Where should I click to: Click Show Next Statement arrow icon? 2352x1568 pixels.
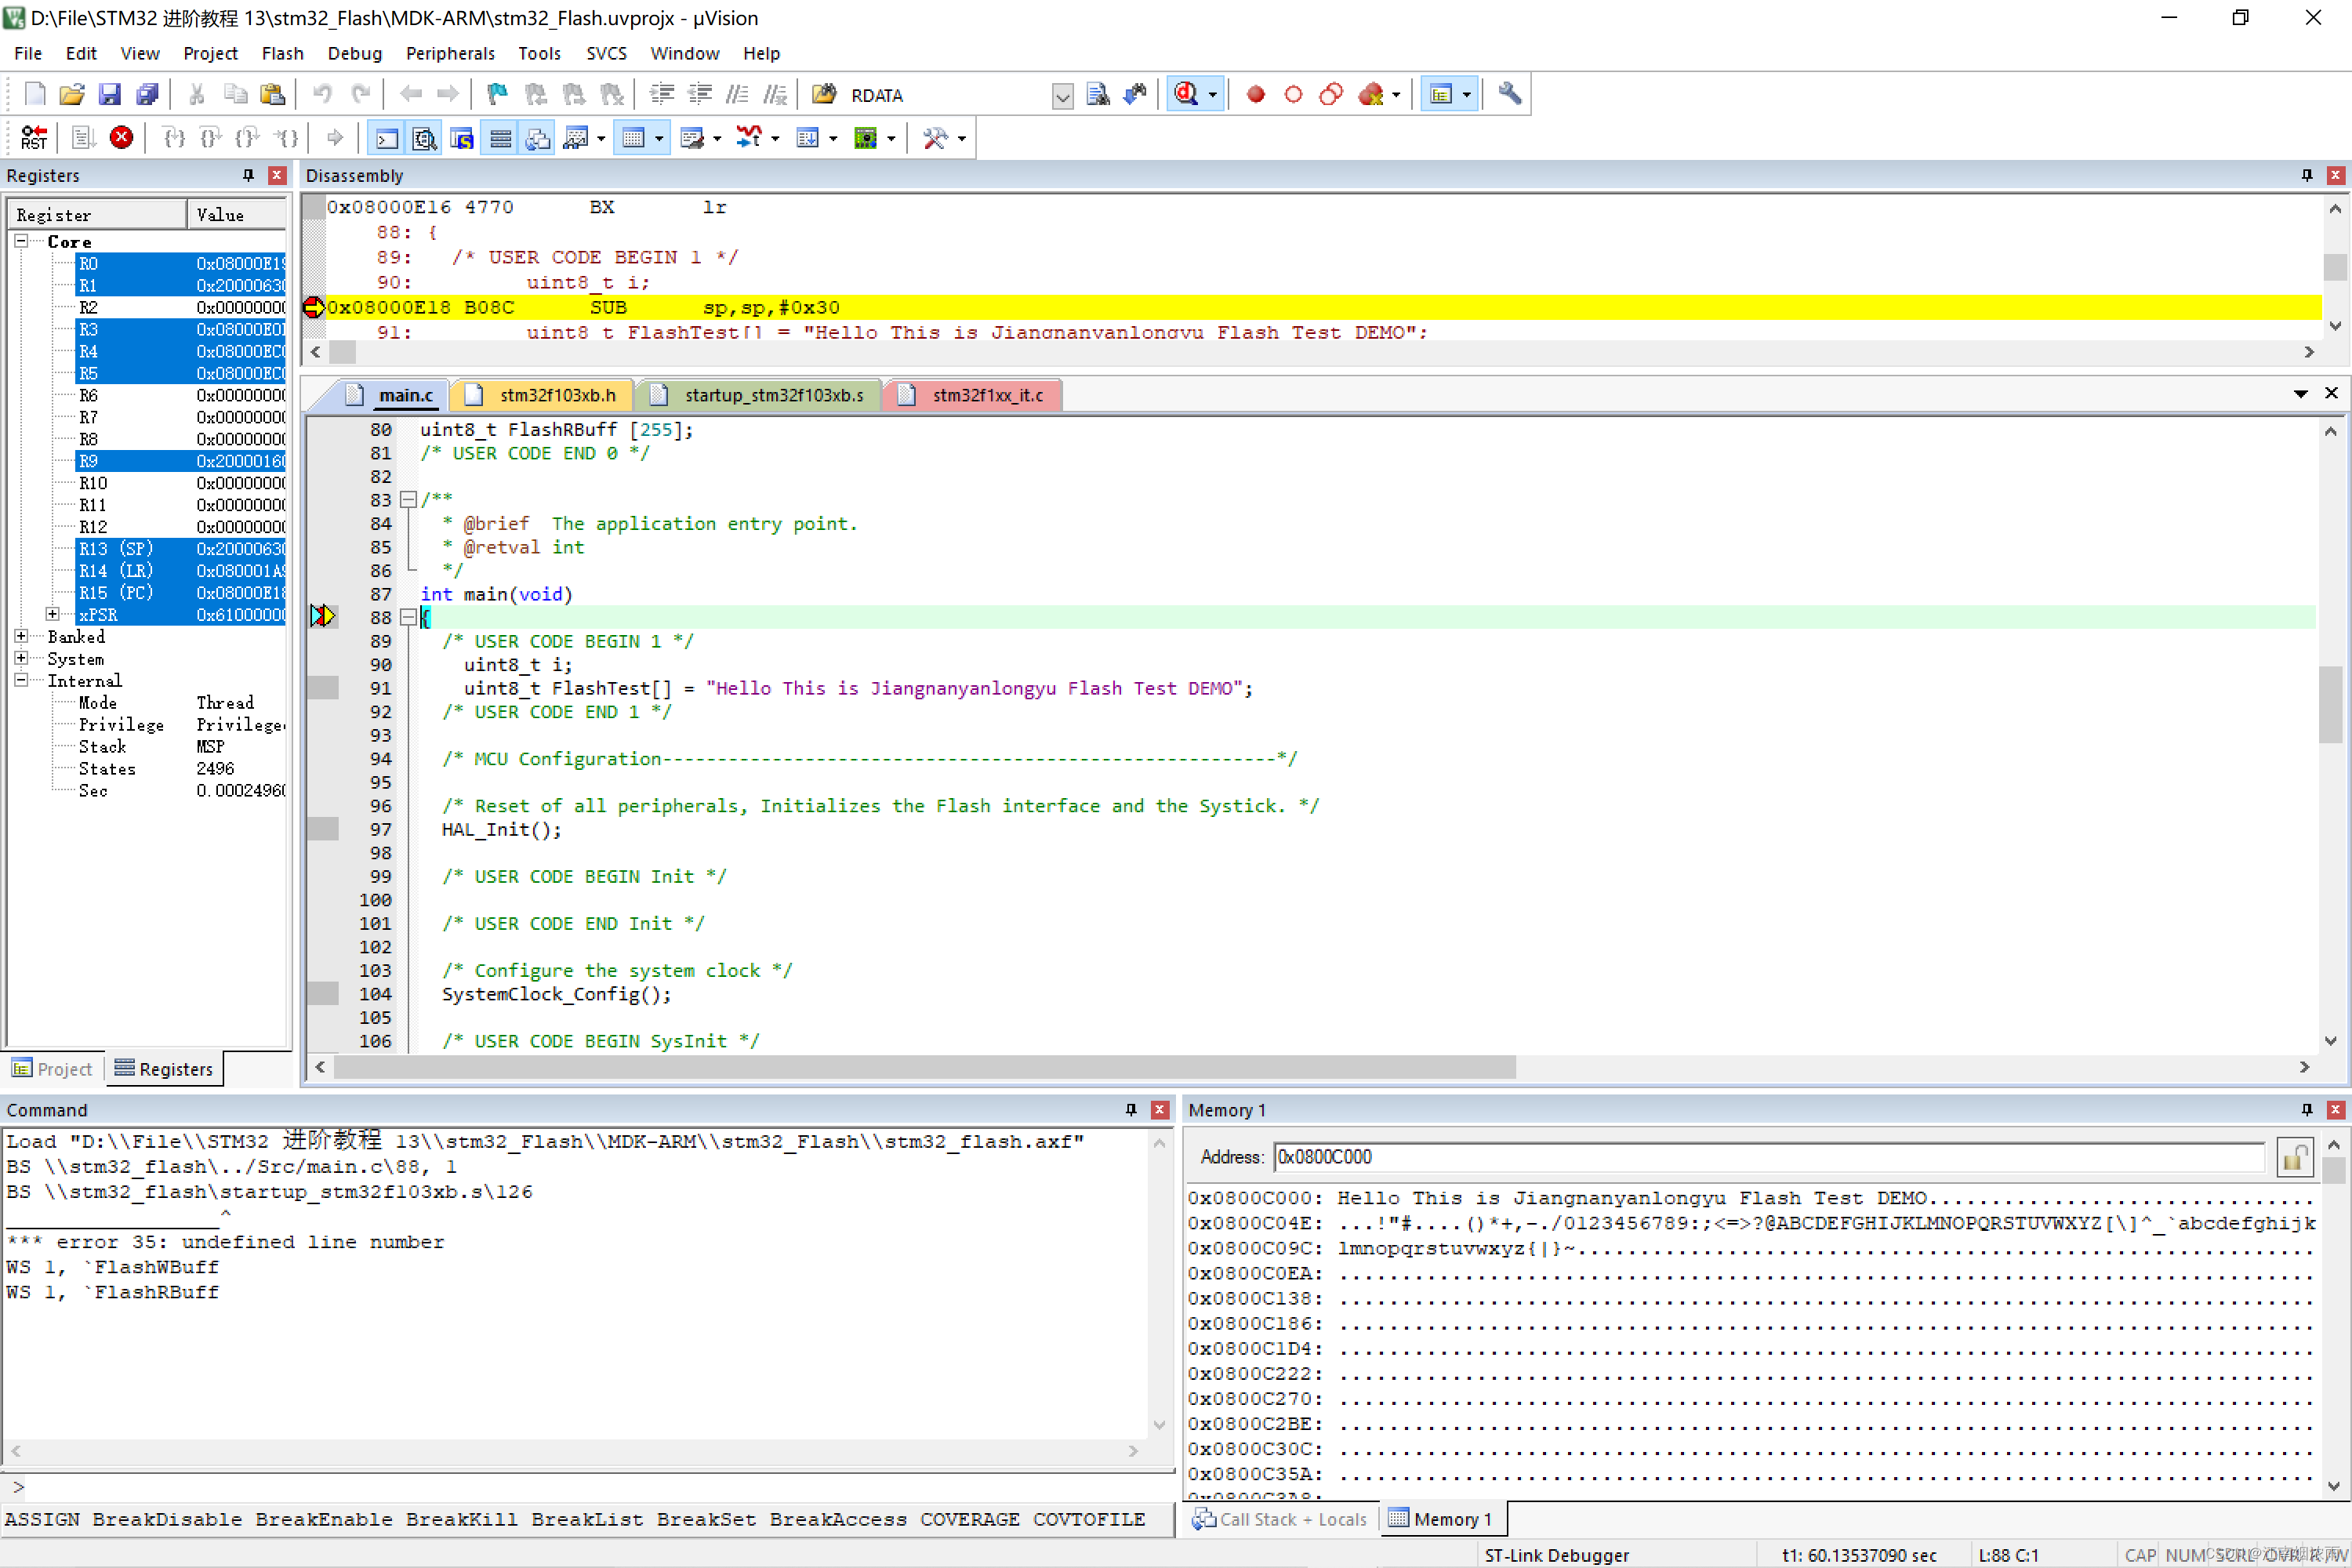coord(335,138)
